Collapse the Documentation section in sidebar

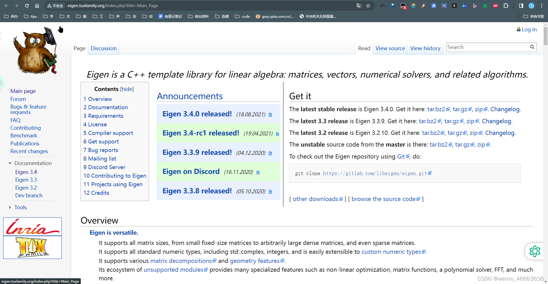pos(10,163)
